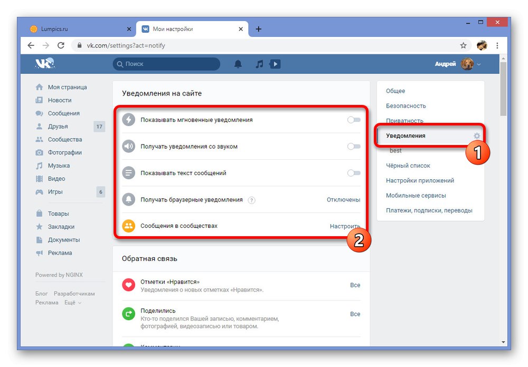The height and width of the screenshot is (367, 528).
Task: Click the green share icon for Поделились
Action: click(128, 314)
